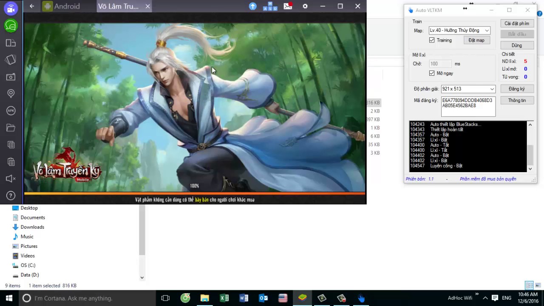Viewport: 544px width, 306px height.
Task: Select Music in Explorer navigation pane
Action: (27, 236)
